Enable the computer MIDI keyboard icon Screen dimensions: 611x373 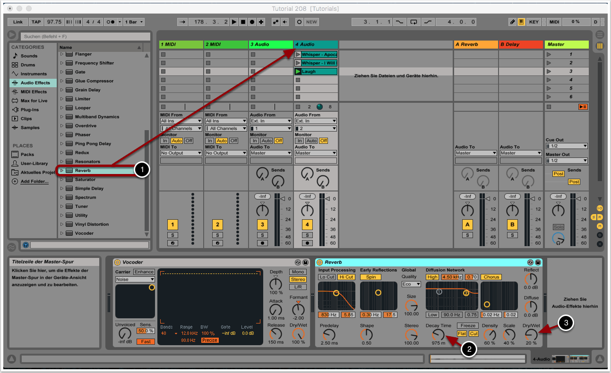[x=522, y=22]
